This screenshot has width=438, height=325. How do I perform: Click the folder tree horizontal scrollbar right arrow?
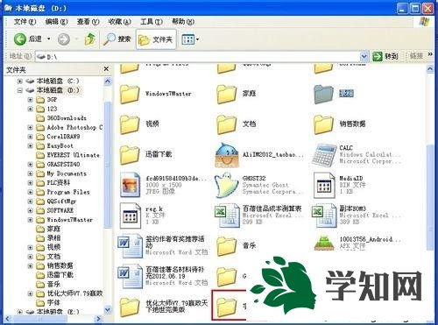[99, 319]
